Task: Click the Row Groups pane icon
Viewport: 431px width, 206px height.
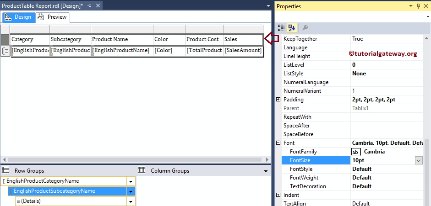Action: pos(6,170)
